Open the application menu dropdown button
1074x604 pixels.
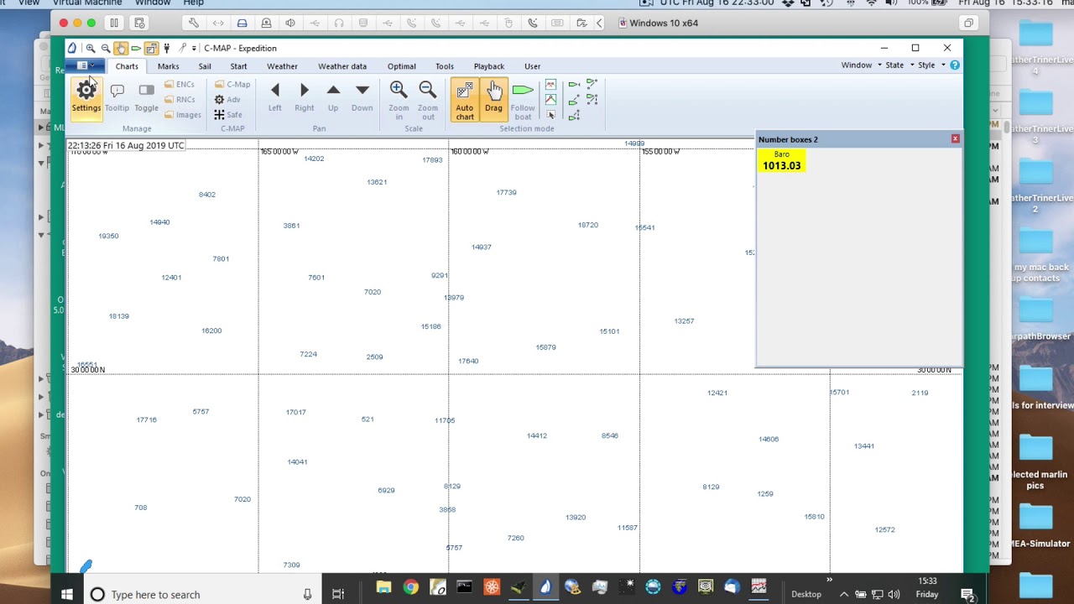(x=86, y=65)
